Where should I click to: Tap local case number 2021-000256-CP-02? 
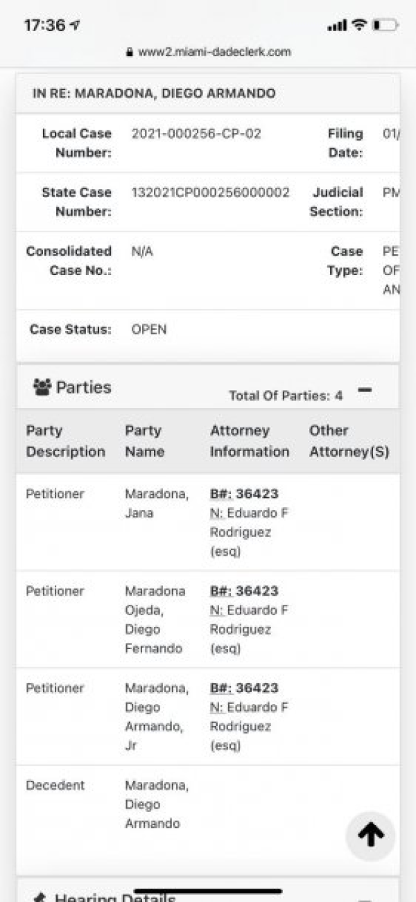point(196,134)
